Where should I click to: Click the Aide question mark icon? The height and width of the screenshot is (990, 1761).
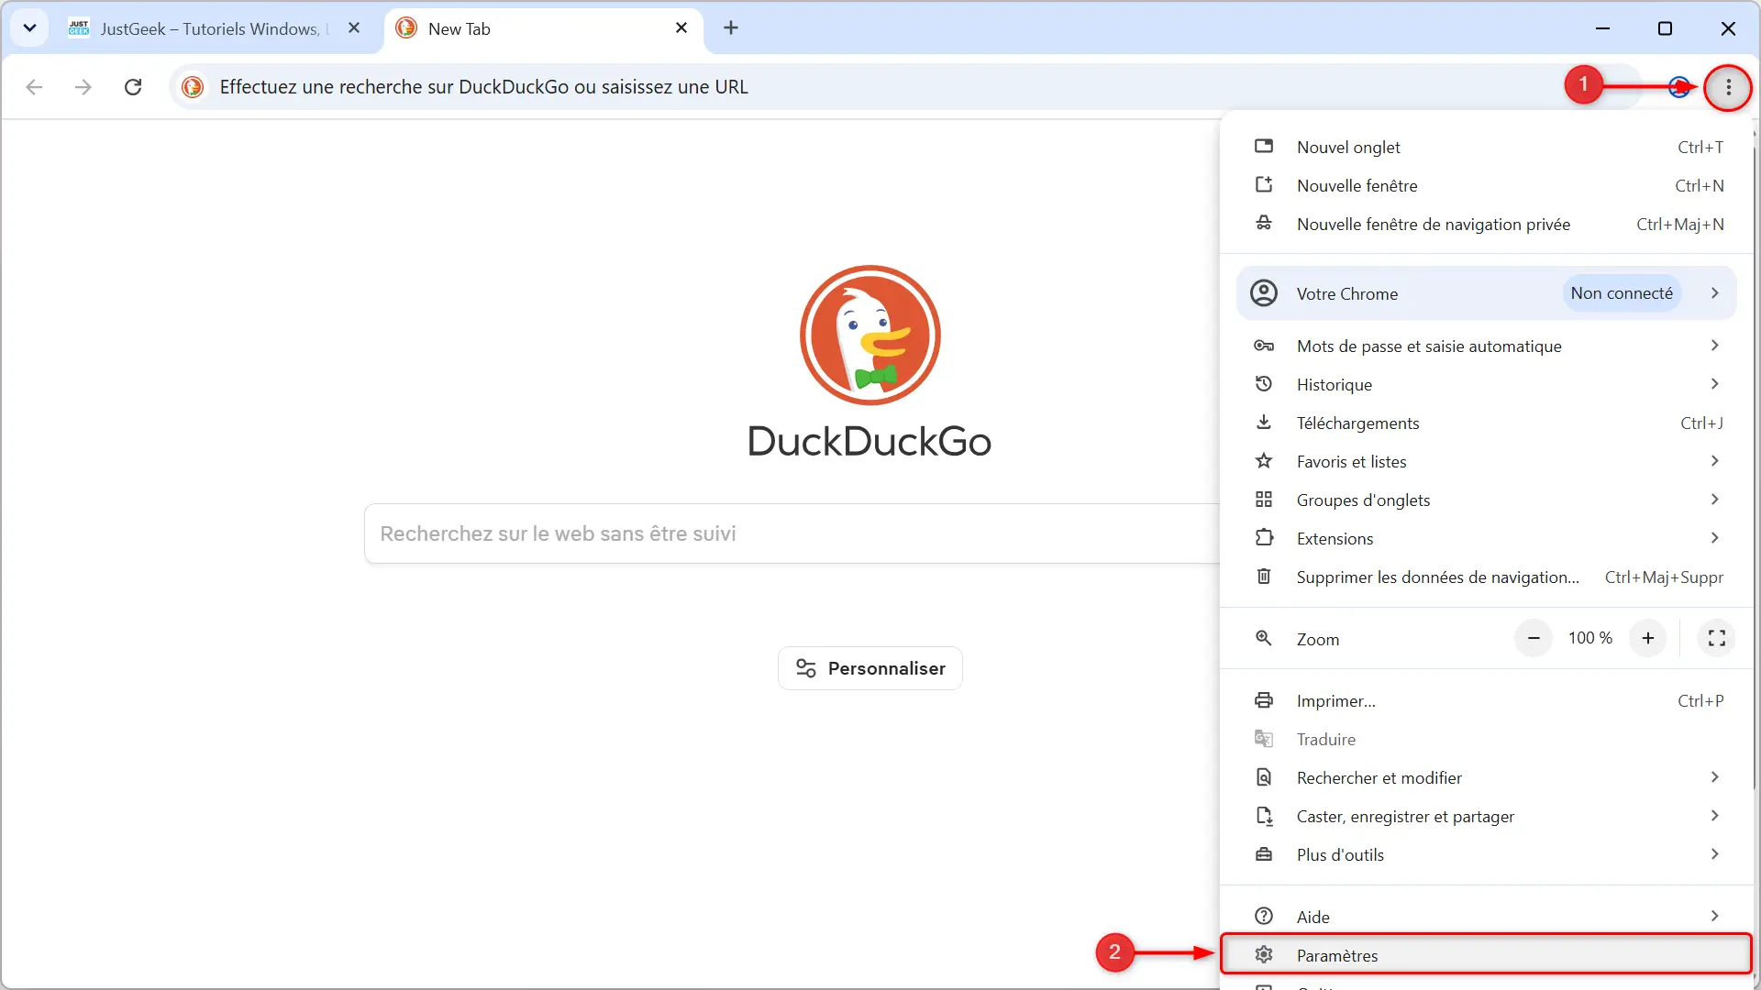pyautogui.click(x=1264, y=916)
